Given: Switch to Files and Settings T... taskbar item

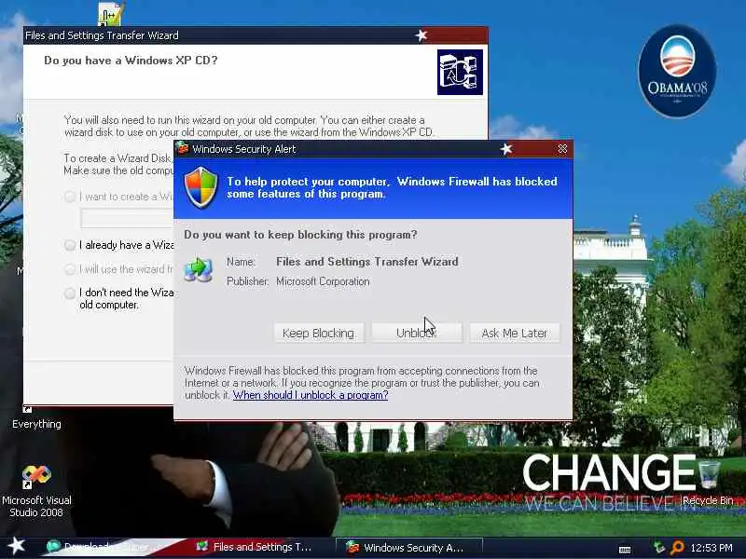Looking at the screenshot, I should point(255,547).
